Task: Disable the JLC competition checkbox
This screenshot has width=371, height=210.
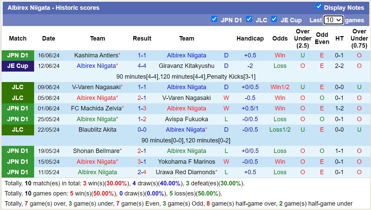Action: [249, 19]
